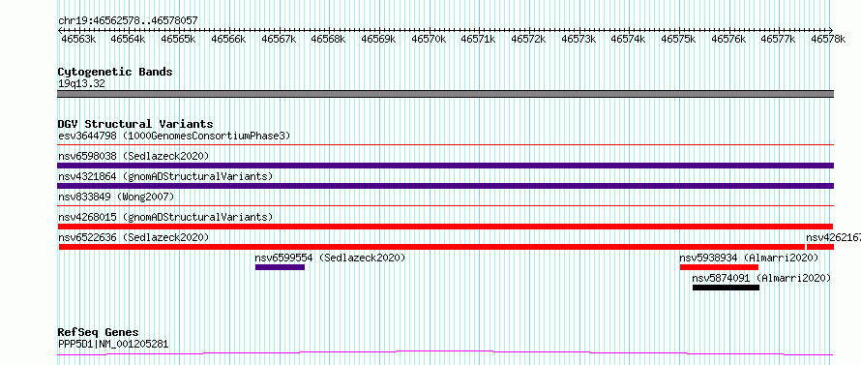Click the 46573k ruler label
This screenshot has height=365, width=861.
579,39
